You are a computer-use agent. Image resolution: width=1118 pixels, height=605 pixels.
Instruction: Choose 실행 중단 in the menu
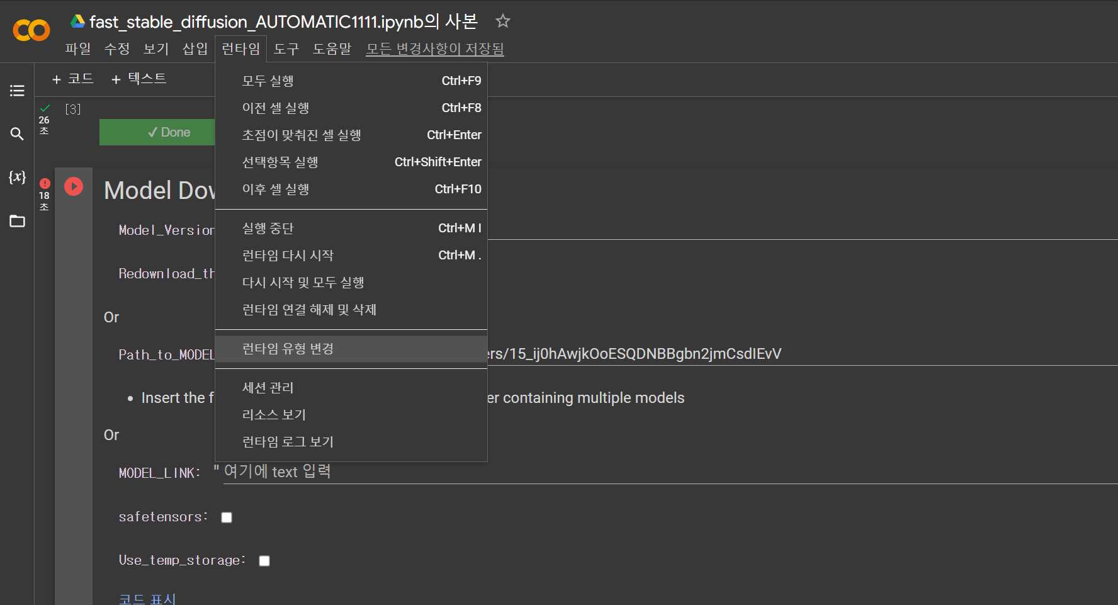tap(351, 228)
